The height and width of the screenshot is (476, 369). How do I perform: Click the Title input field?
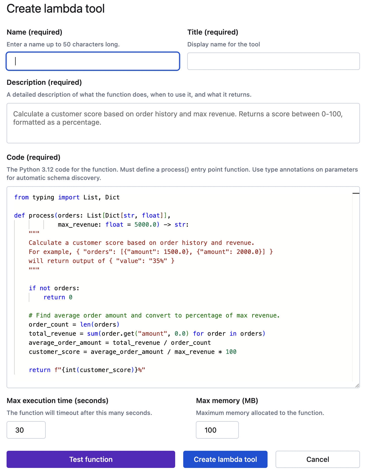tap(274, 61)
